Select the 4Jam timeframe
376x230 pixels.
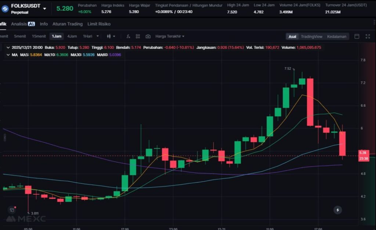point(72,36)
